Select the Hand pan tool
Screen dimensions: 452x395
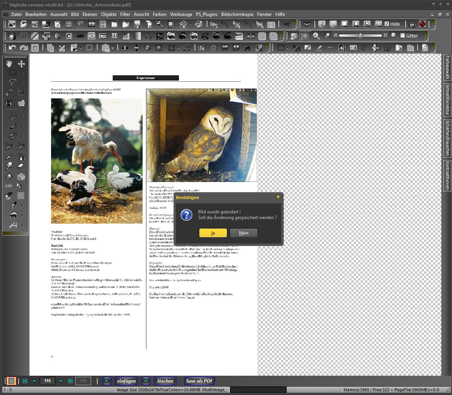click(9, 64)
